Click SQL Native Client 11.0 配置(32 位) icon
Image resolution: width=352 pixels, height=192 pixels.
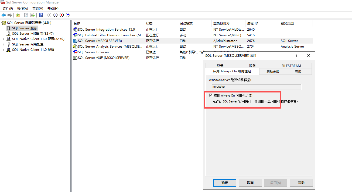9,39
